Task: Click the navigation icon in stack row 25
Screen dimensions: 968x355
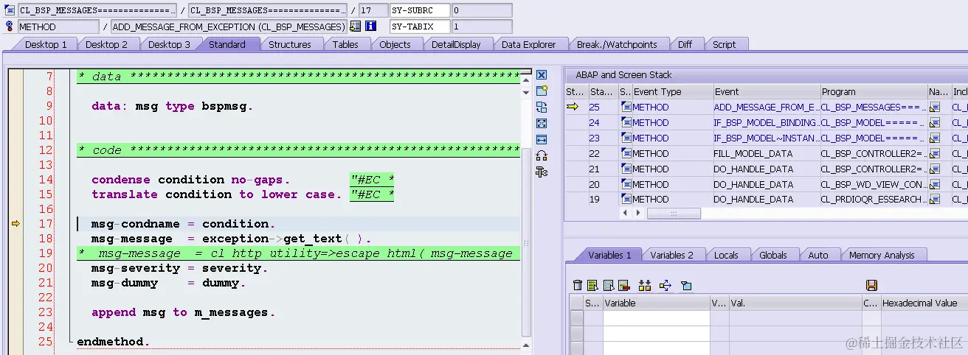Action: point(936,108)
